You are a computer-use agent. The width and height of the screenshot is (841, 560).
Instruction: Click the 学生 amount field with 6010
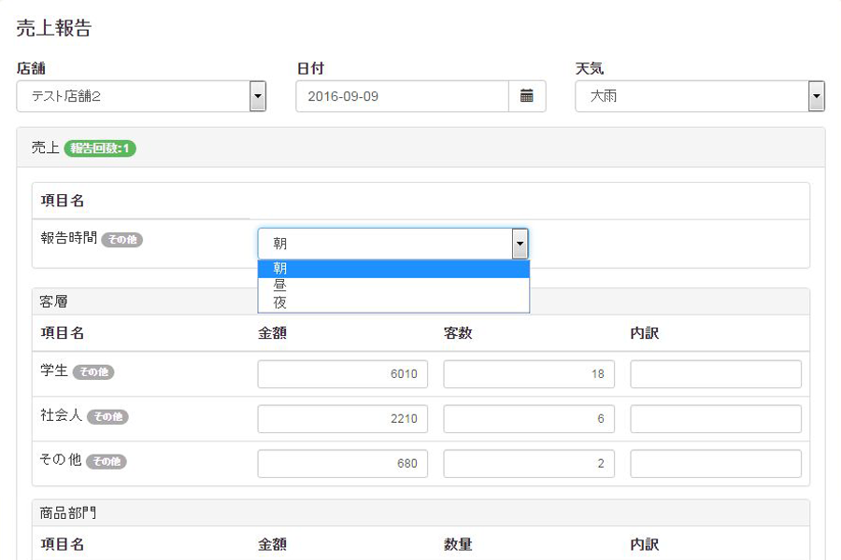pos(343,374)
